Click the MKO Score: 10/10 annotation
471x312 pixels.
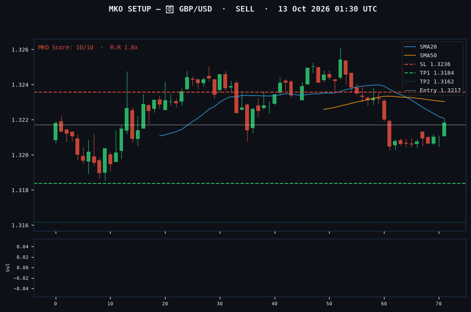(x=66, y=48)
